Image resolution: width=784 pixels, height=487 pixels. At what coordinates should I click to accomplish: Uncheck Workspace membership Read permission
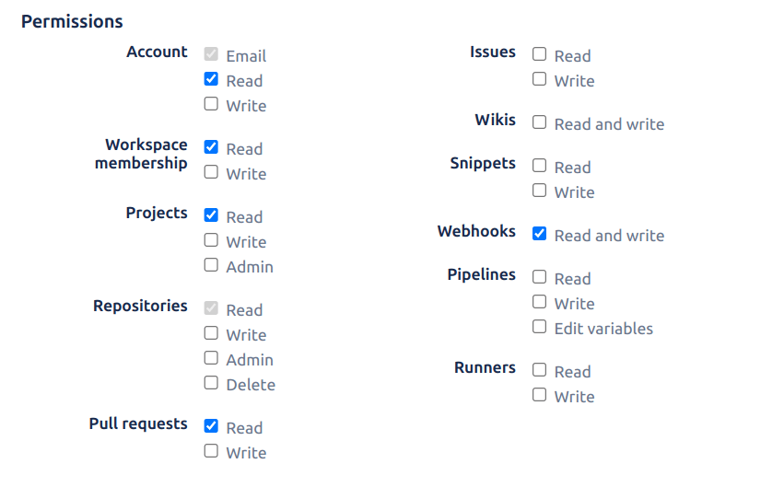211,148
